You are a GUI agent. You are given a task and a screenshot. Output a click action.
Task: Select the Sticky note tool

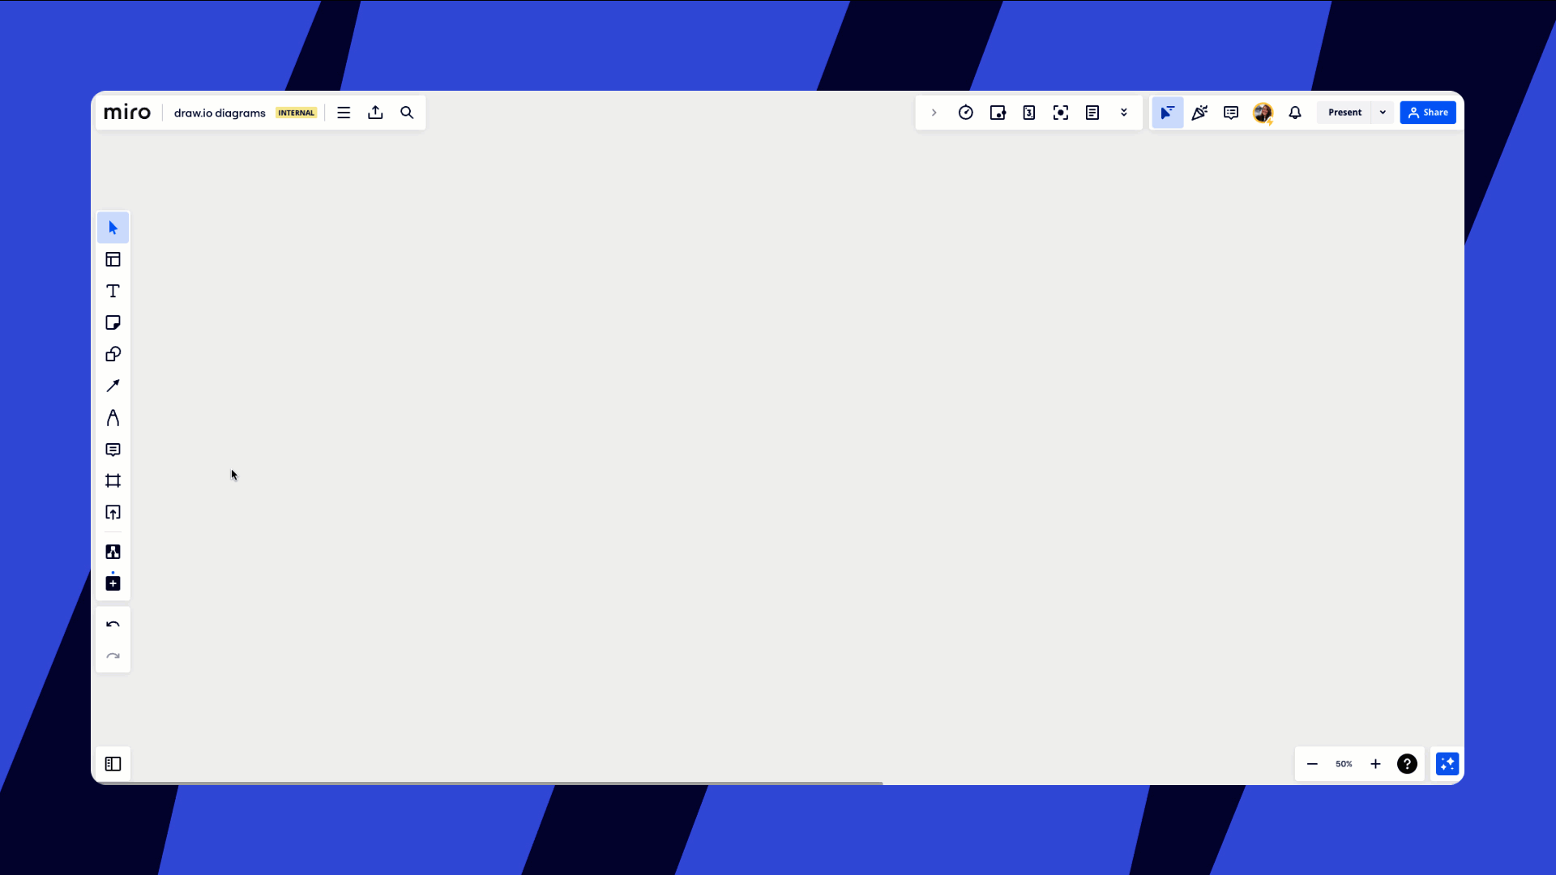point(113,322)
